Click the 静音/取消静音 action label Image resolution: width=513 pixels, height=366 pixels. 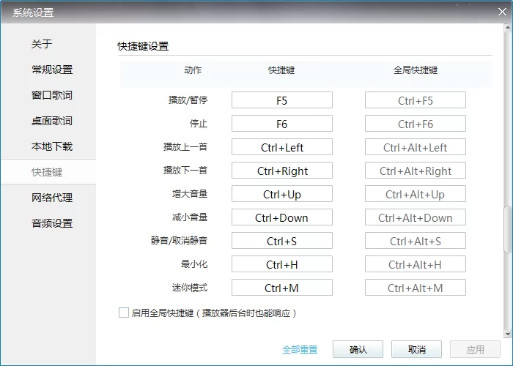(x=180, y=241)
